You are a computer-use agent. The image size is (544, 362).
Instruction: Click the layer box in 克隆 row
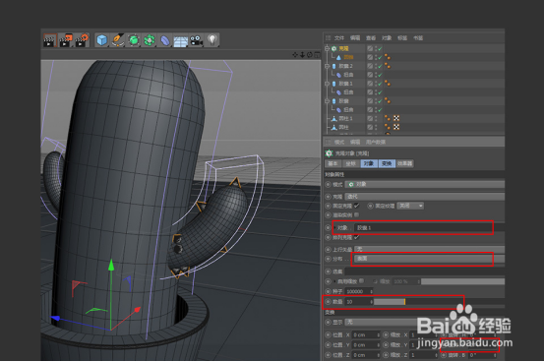(x=370, y=48)
